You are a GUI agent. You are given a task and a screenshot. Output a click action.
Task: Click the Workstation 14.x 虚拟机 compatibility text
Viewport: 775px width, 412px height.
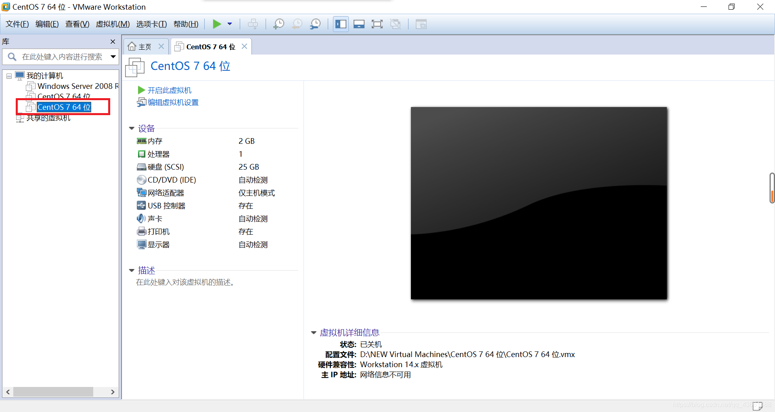click(401, 365)
